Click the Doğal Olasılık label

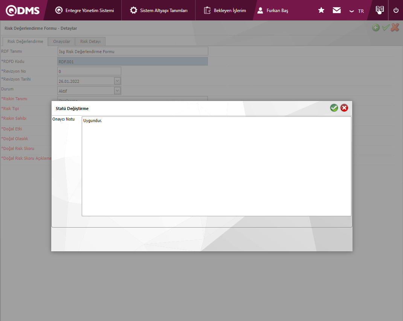pyautogui.click(x=15, y=139)
